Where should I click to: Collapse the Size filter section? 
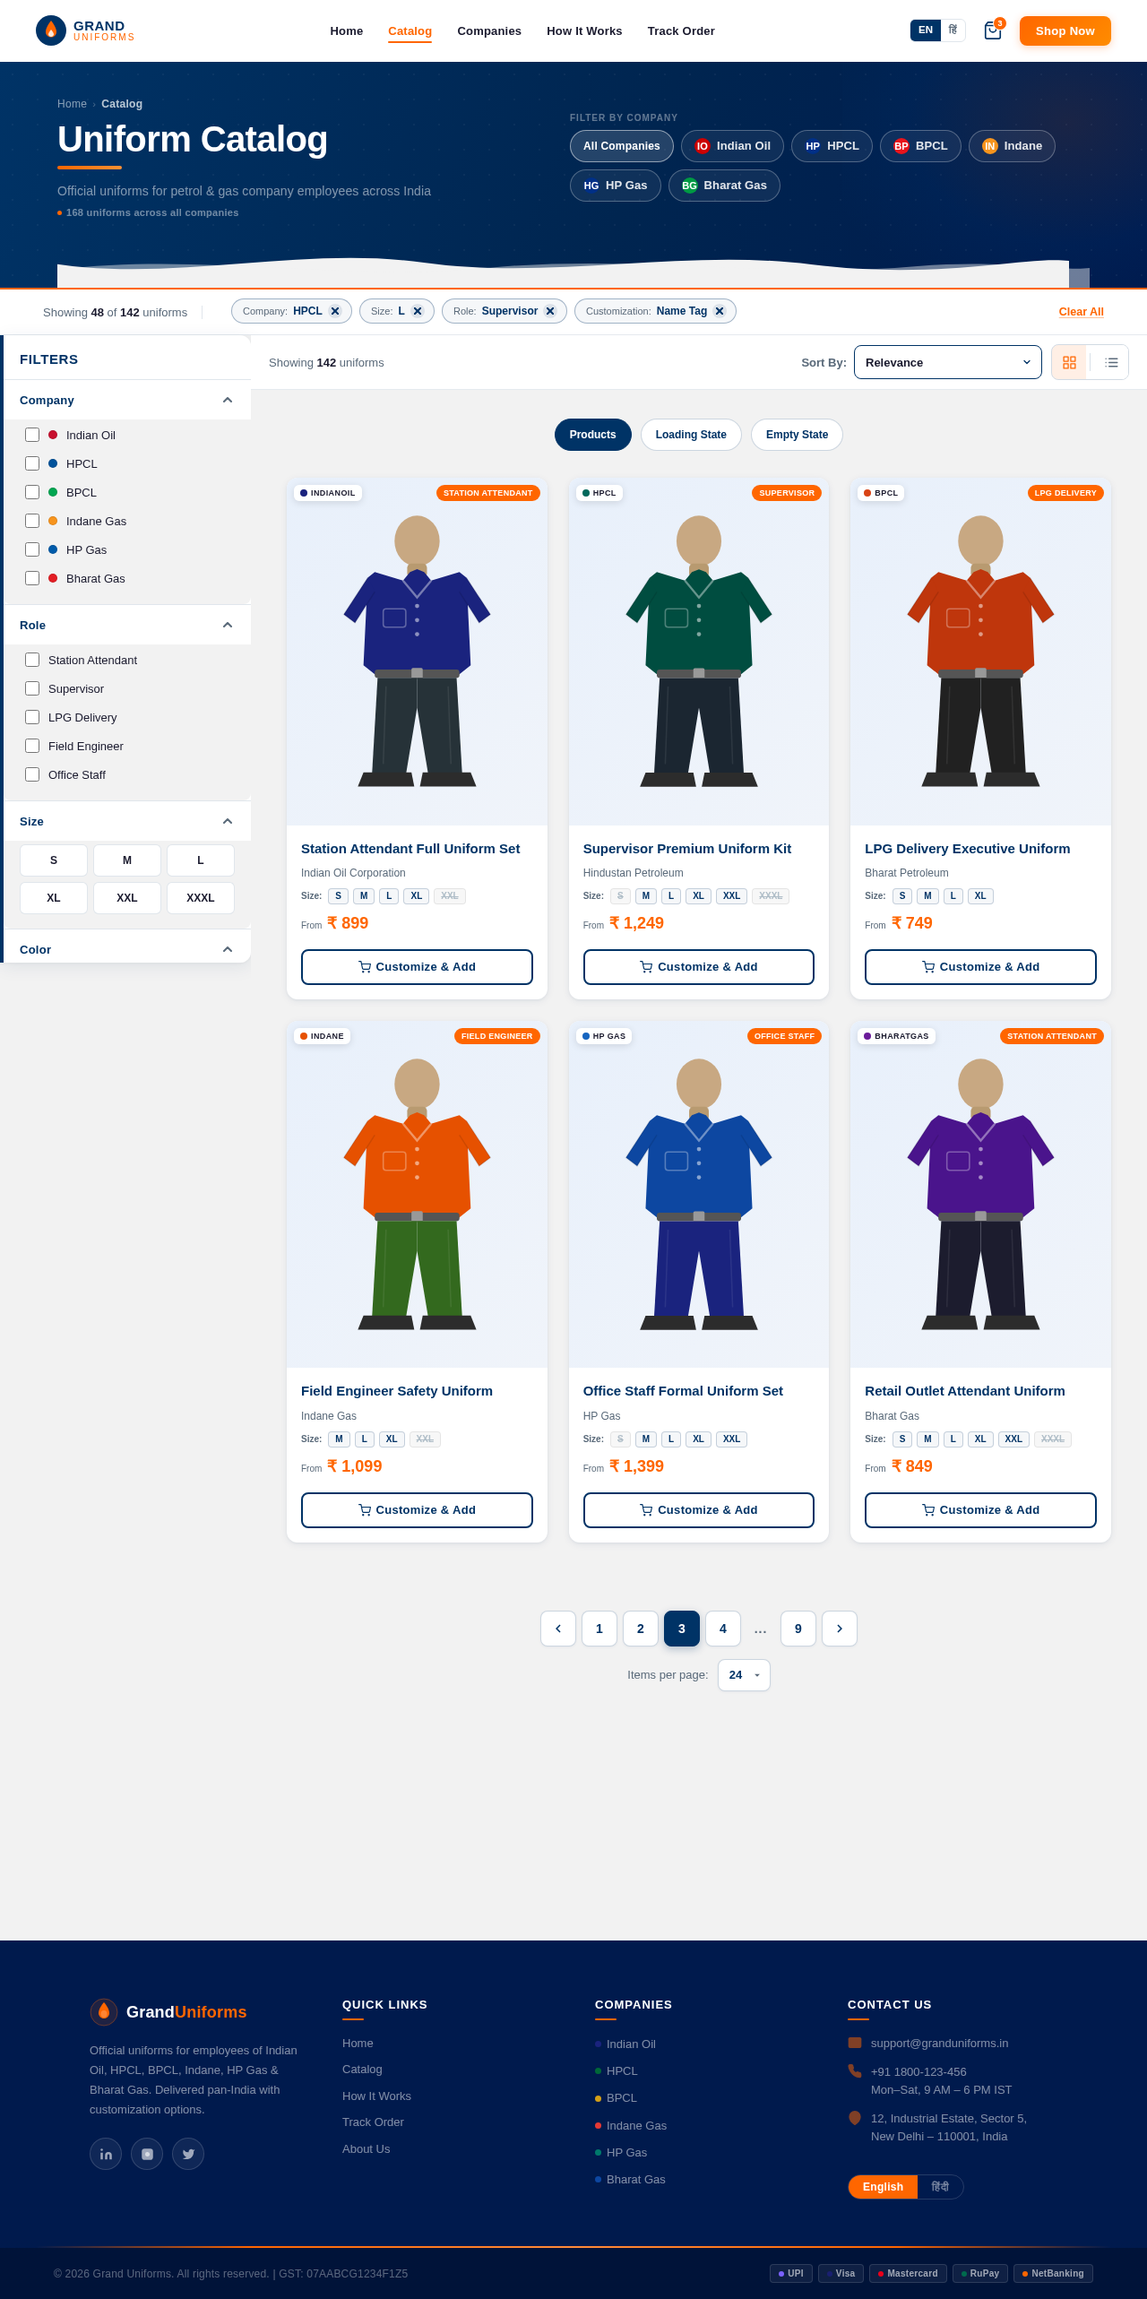pos(127,821)
